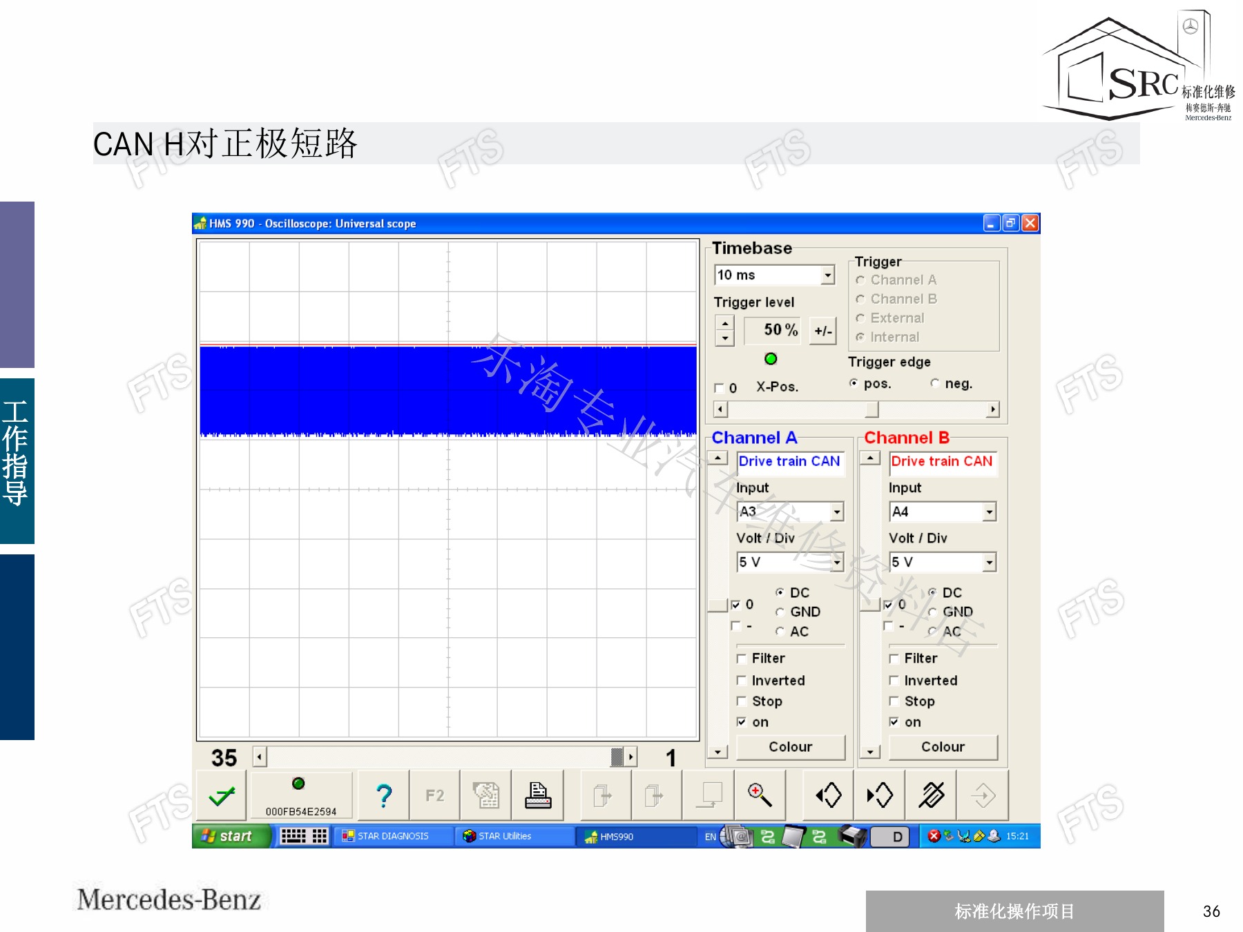Click the device ID 000FB54E2594 status button
Screen dimensions: 1243x932
tap(301, 796)
